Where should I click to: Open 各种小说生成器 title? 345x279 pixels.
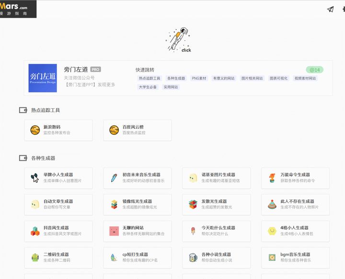[216, 255]
